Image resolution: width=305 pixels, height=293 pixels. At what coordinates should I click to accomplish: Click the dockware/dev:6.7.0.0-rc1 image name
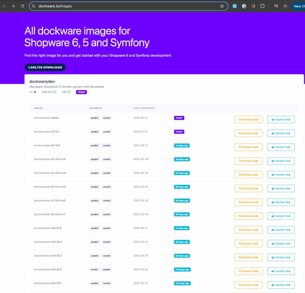pyautogui.click(x=49, y=214)
